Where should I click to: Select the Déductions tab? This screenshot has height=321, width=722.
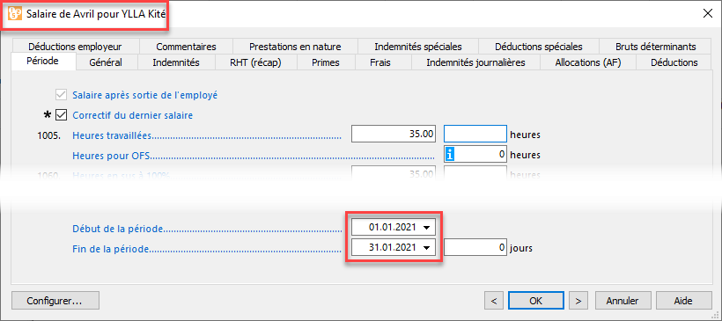(674, 62)
